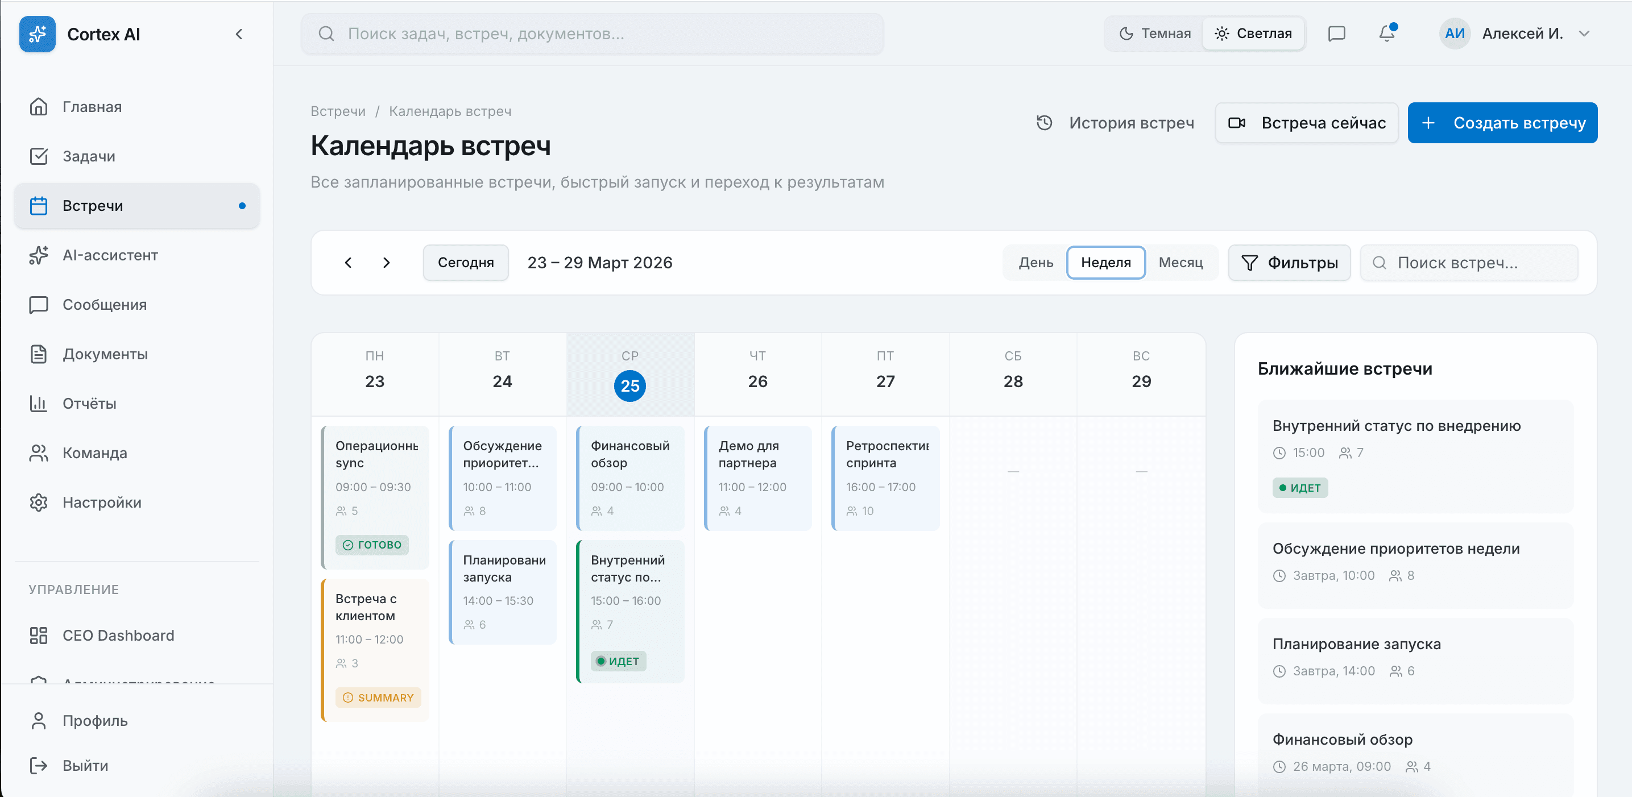Open История встреч clock icon

click(x=1044, y=123)
